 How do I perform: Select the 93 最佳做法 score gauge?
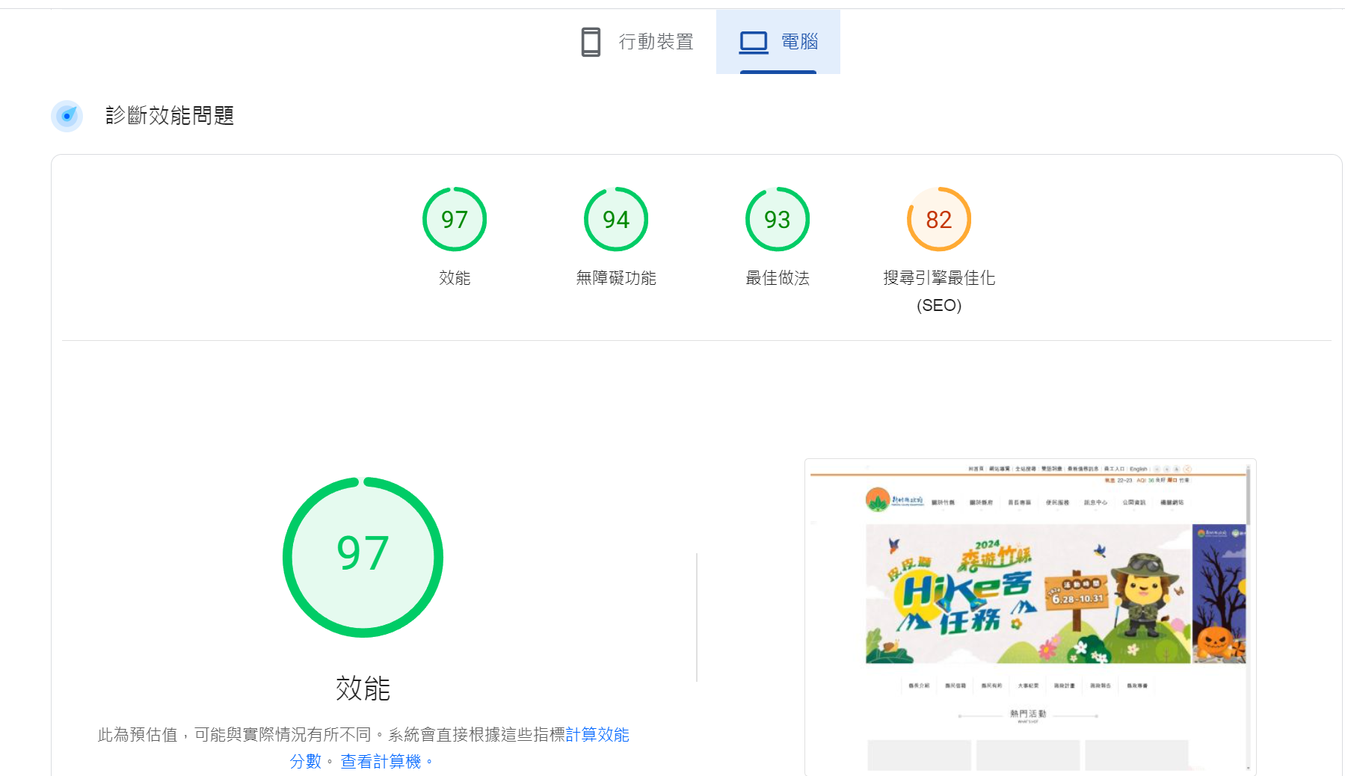pos(777,219)
